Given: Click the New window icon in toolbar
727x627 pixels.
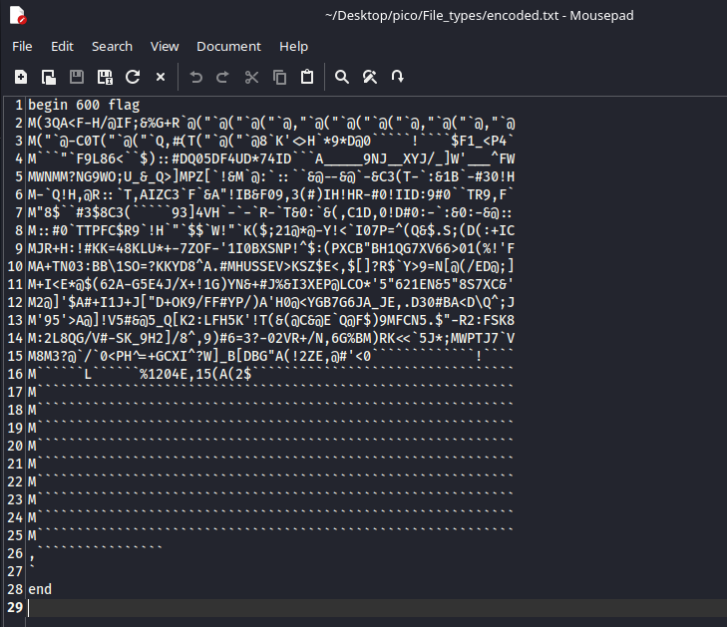Looking at the screenshot, I should click(x=49, y=77).
